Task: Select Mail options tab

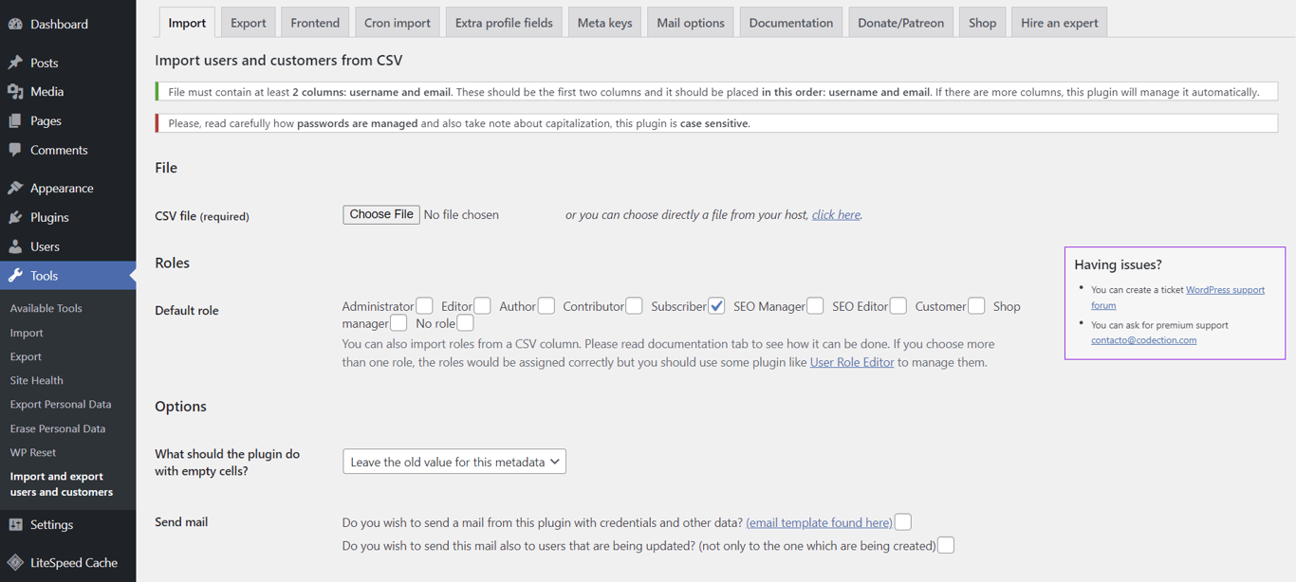Action: [690, 21]
